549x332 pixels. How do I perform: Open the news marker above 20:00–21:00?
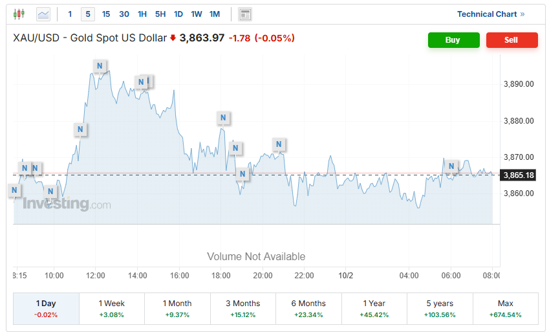pos(279,144)
